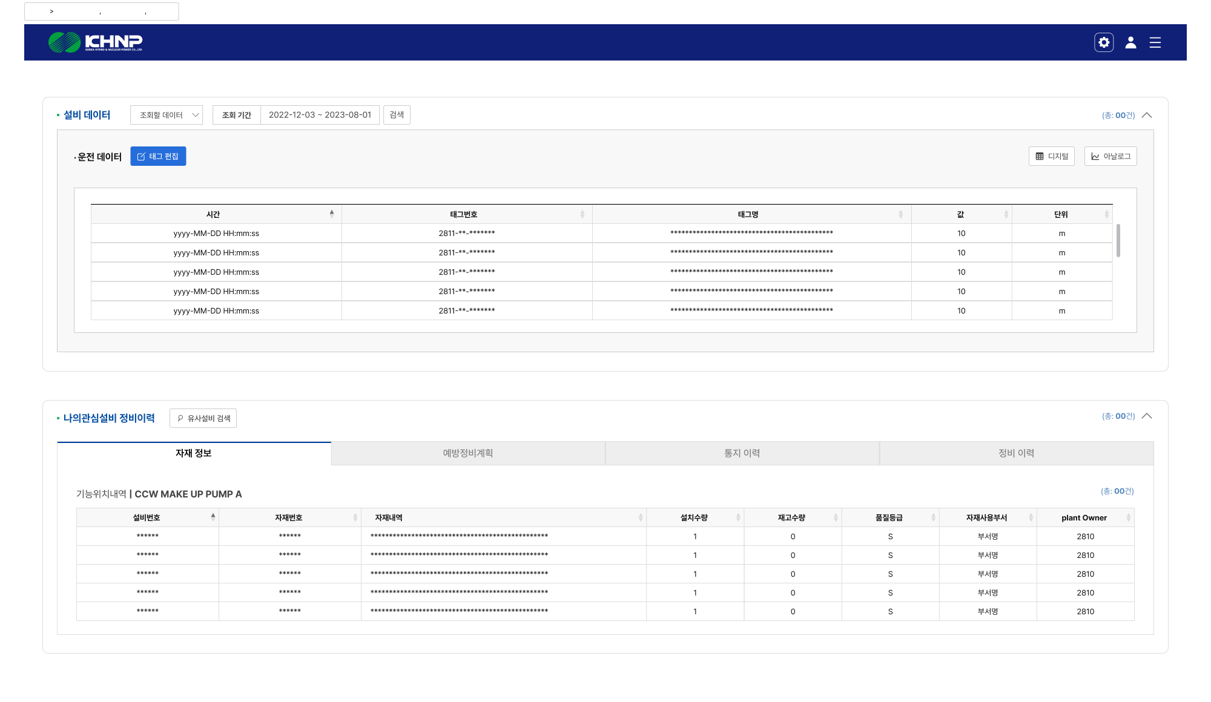This screenshot has height=702, width=1211.
Task: Open the 조회할 데이터 dropdown
Action: coord(167,115)
